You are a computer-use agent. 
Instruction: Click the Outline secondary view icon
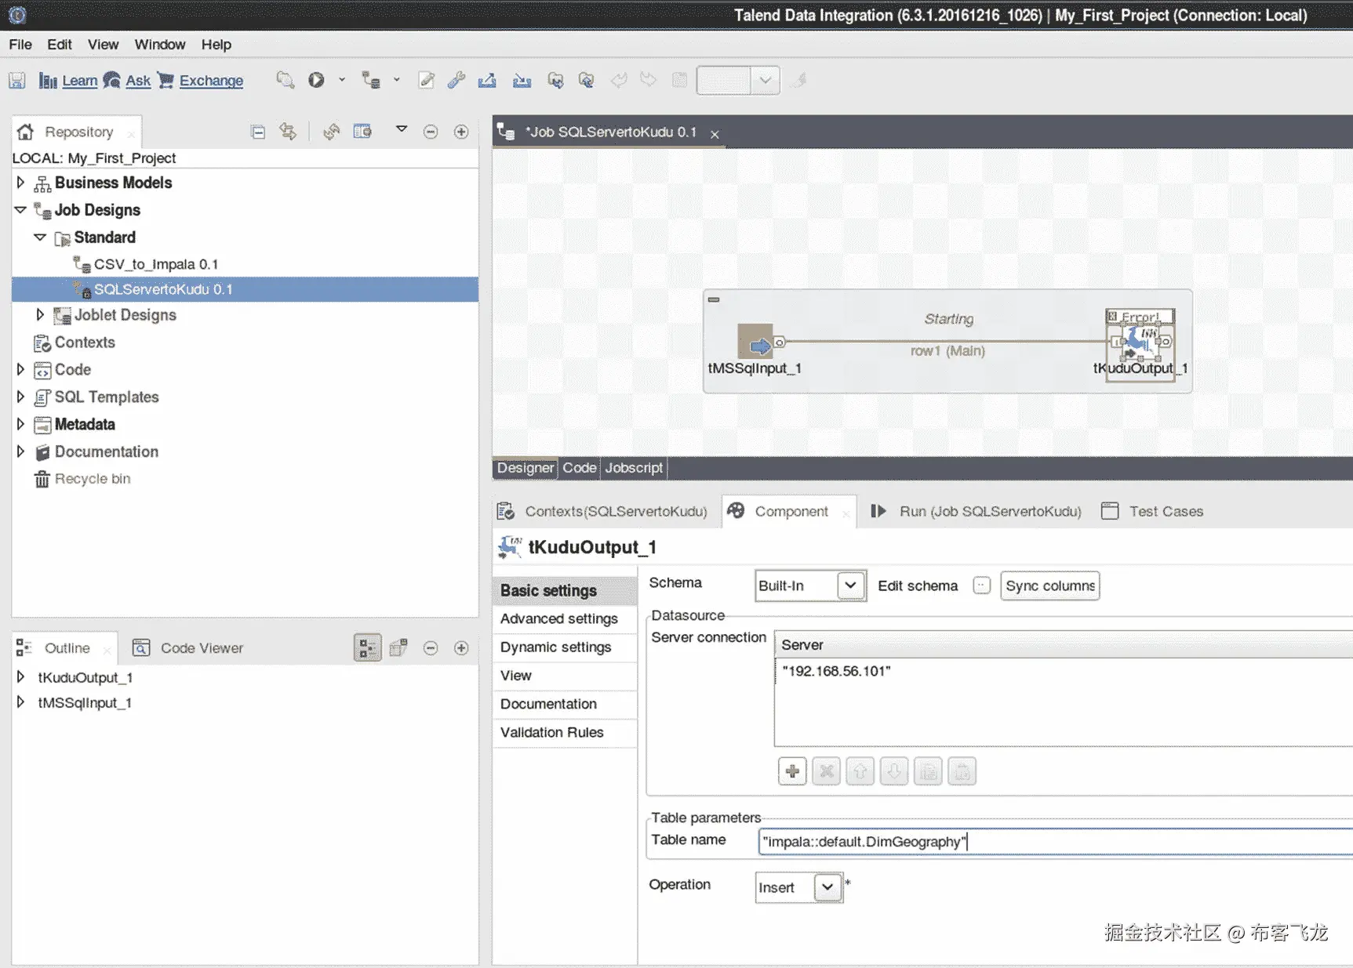click(x=398, y=647)
